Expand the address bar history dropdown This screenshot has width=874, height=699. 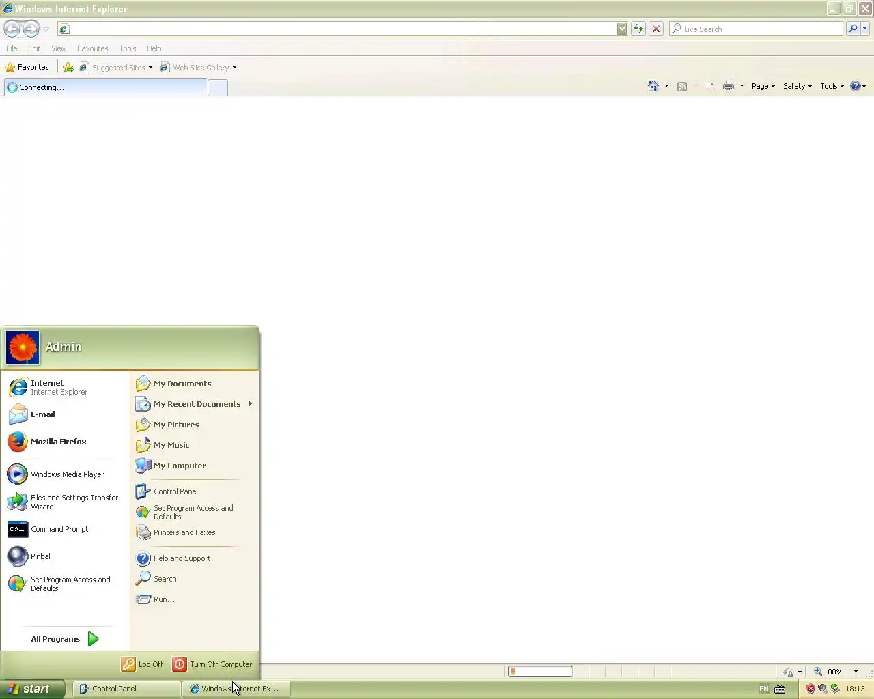(622, 29)
